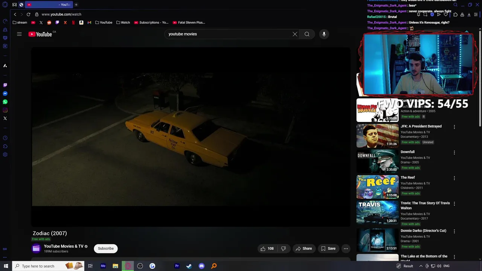
Task: Click the magnifier search button on YouTube
Action: [x=307, y=34]
